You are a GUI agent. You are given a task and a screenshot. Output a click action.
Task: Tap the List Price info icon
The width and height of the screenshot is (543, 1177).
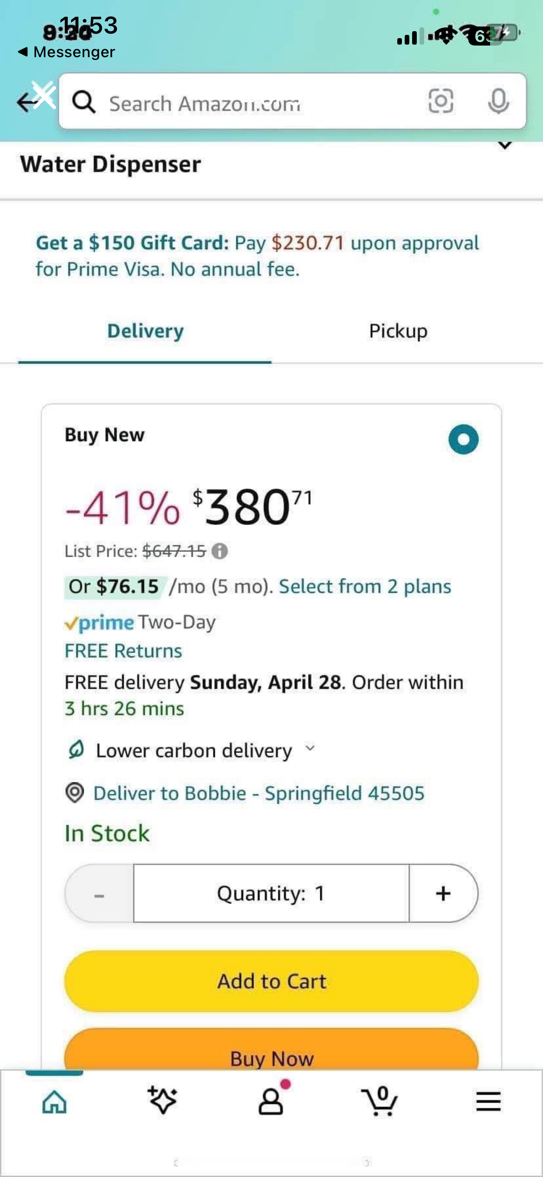[220, 551]
